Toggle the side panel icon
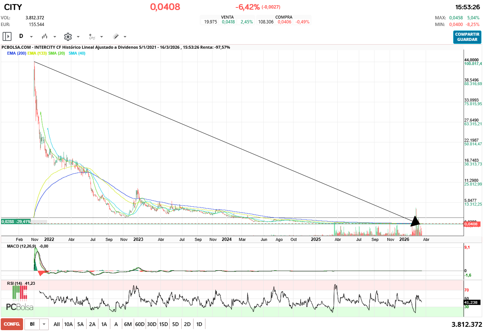Screen dimensions: 487x332 7,36
